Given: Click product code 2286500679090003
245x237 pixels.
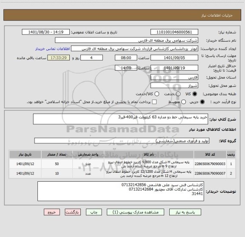Looking at the screenshot, I should [x=210, y=164].
